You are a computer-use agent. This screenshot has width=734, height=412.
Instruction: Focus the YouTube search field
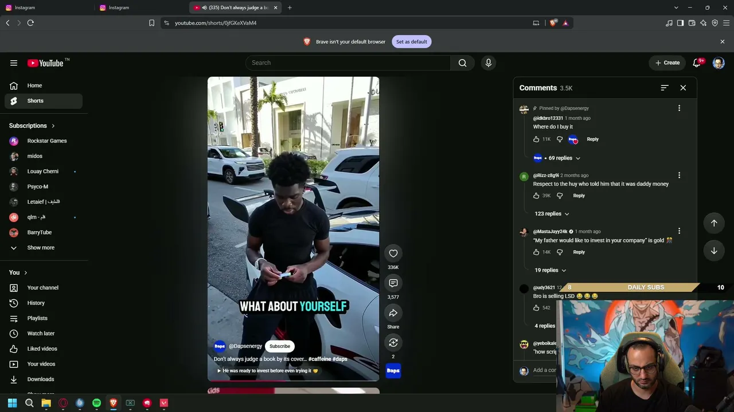348,63
